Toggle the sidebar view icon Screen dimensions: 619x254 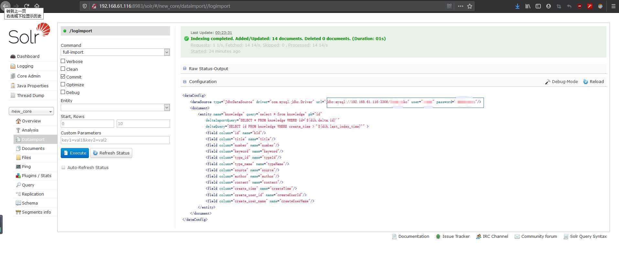coord(538,6)
